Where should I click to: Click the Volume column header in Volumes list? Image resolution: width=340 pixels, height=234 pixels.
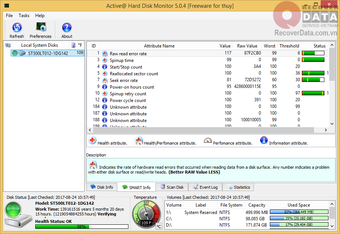174,205
